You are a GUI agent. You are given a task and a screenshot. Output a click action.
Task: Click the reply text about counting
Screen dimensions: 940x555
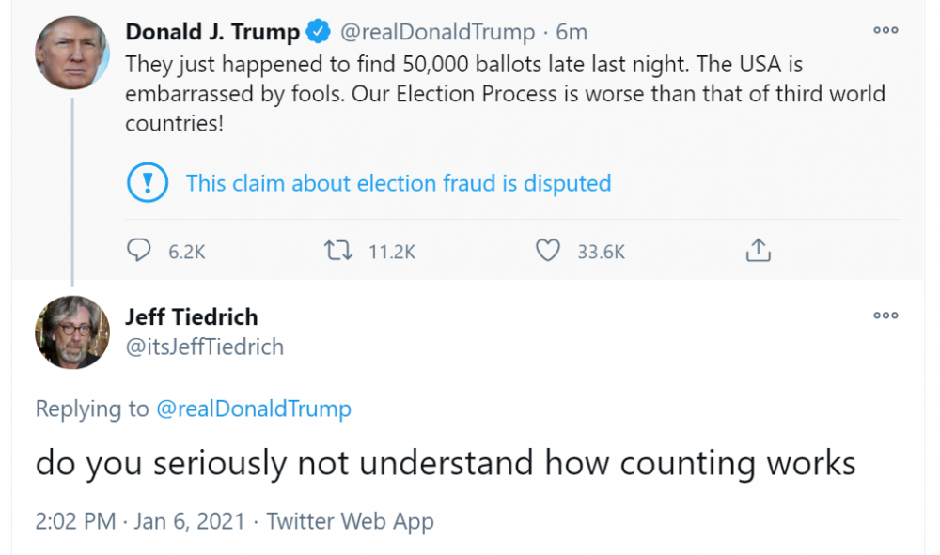click(x=446, y=463)
